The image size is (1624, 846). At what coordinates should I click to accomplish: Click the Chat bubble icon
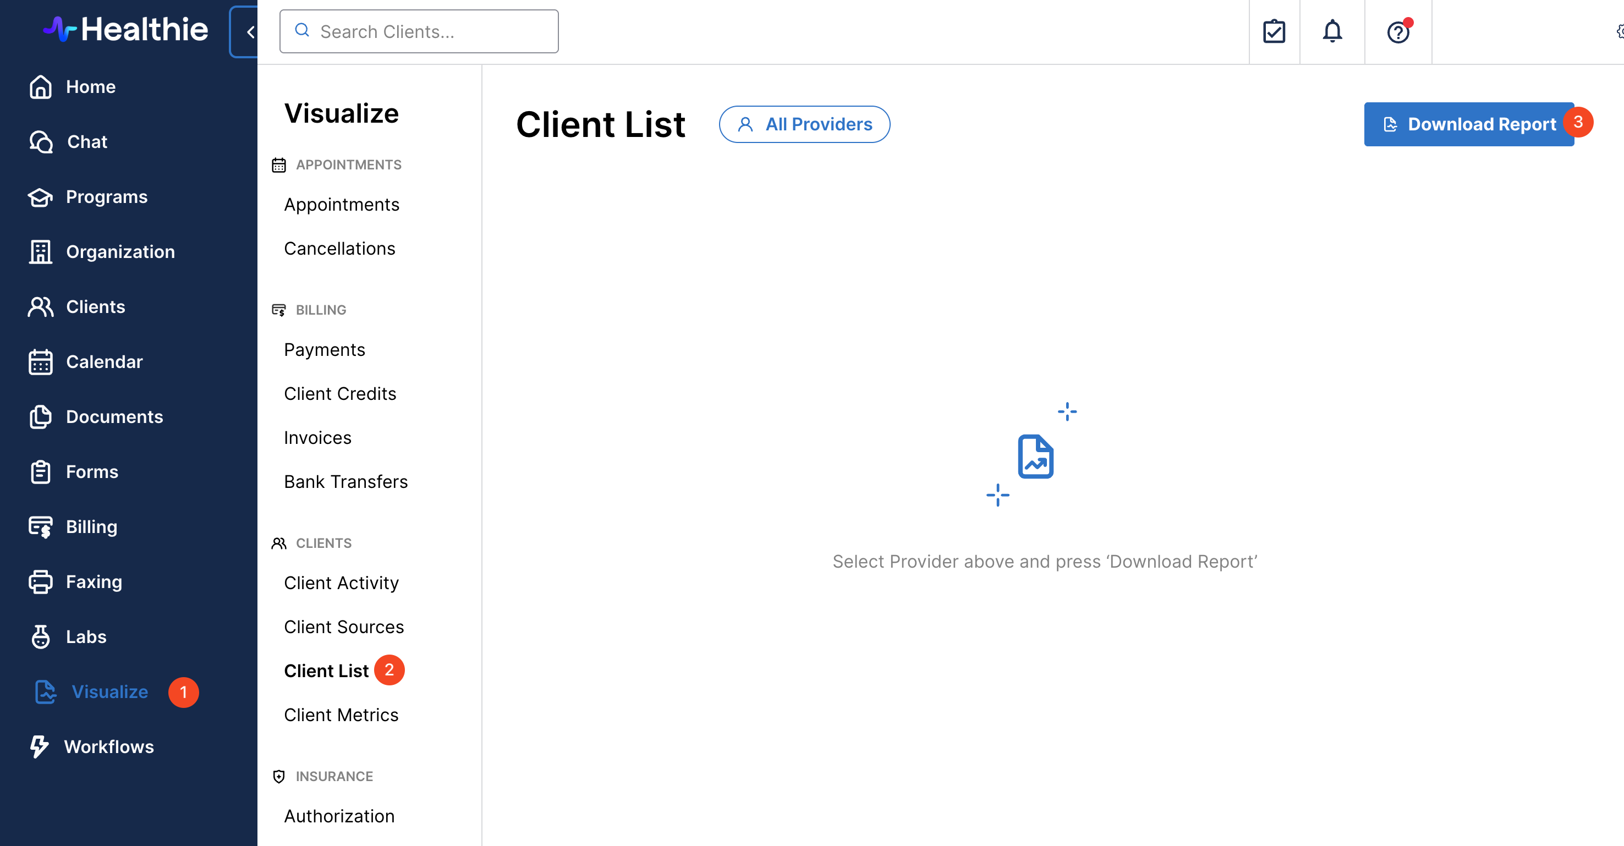point(41,142)
